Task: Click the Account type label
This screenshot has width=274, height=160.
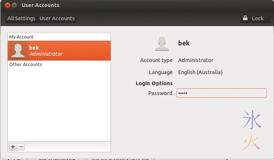Action: coord(156,60)
